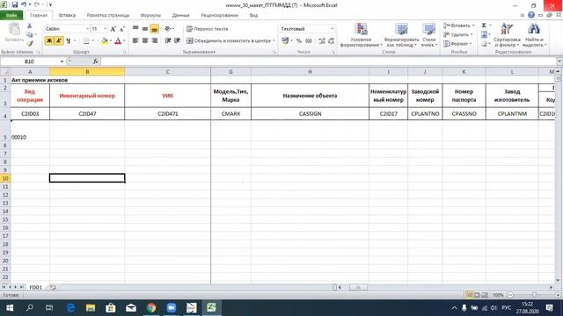Click the Name Box showing B10
The width and height of the screenshot is (563, 316).
tap(30, 61)
